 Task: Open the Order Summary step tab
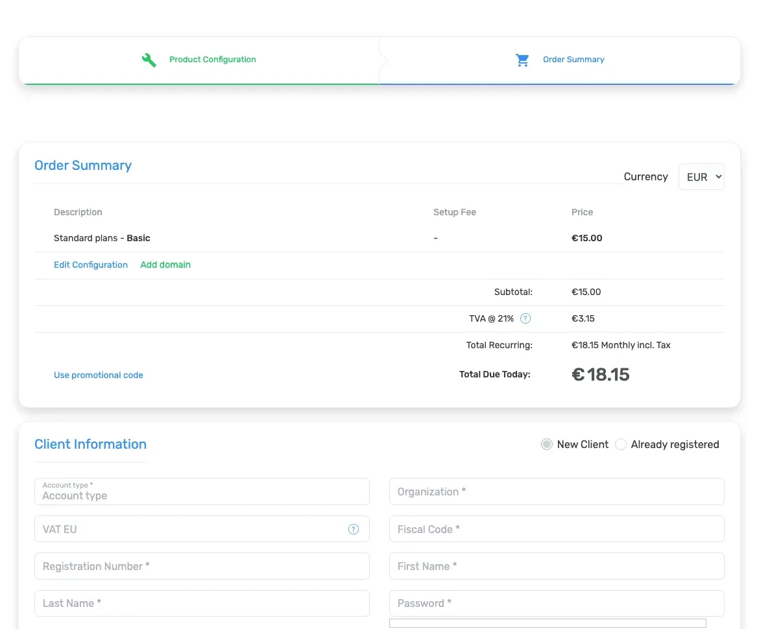(x=560, y=60)
